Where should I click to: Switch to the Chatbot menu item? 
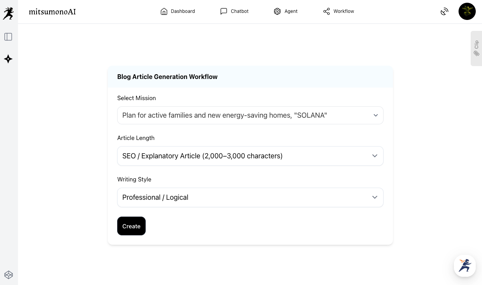239,11
